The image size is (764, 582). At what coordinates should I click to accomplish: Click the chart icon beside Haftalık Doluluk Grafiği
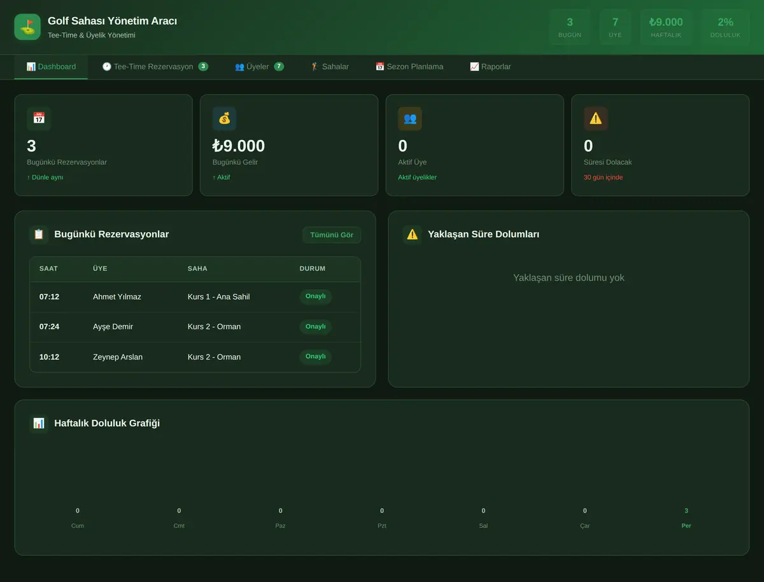coord(39,423)
